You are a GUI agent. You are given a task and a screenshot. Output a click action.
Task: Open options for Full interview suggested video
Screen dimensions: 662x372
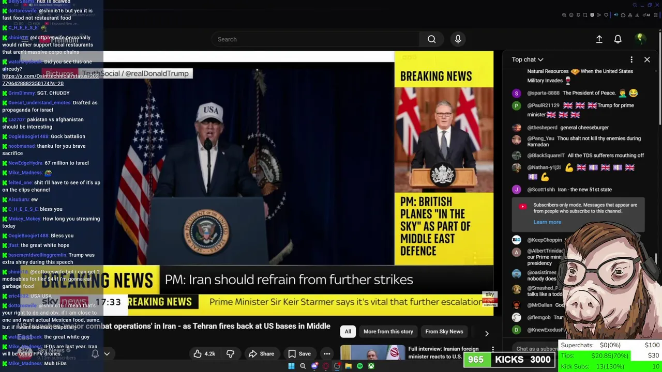click(x=493, y=350)
